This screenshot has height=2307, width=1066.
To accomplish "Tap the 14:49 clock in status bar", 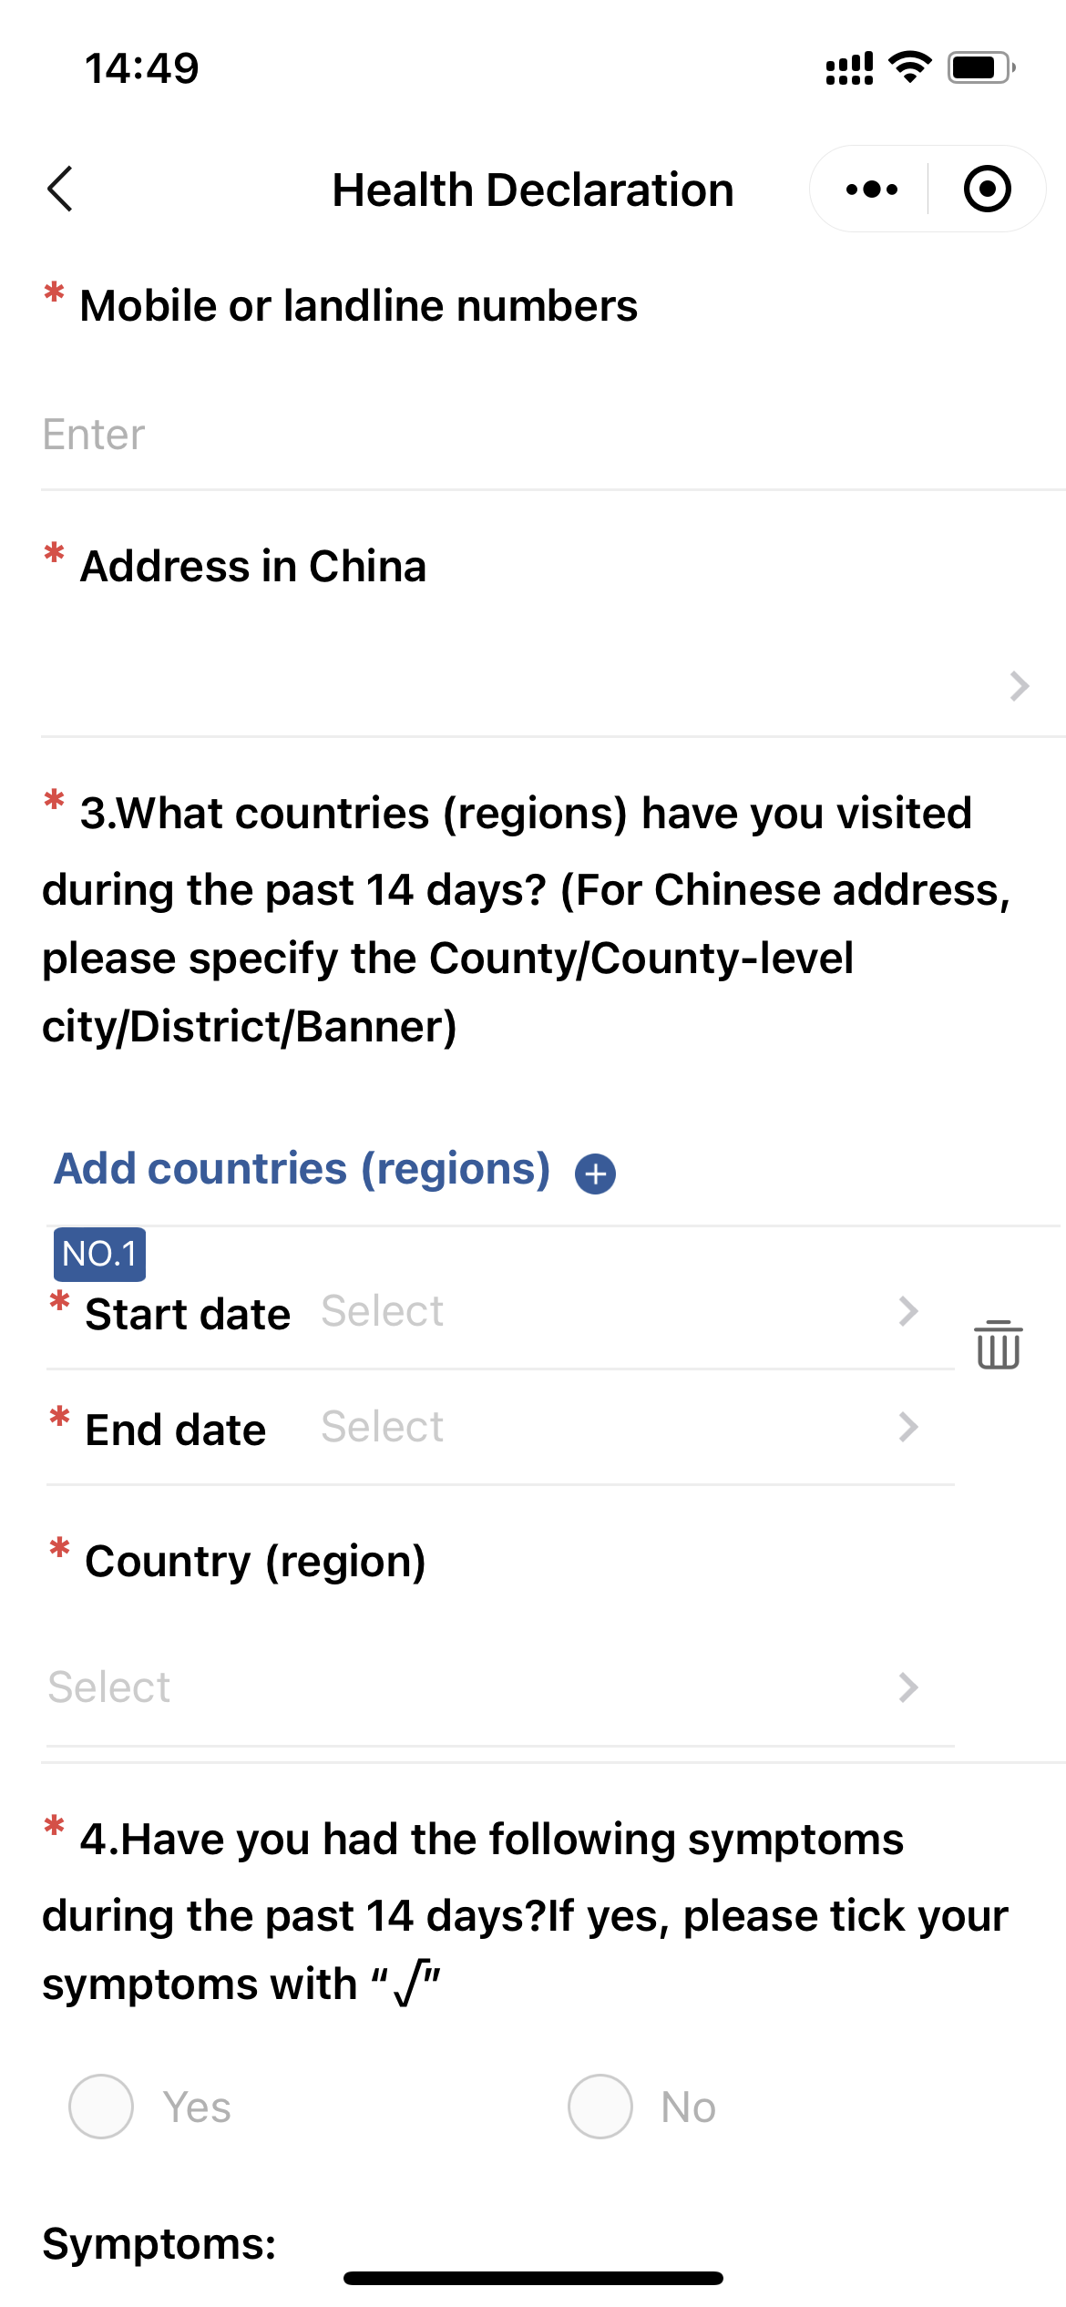I will click(141, 68).
